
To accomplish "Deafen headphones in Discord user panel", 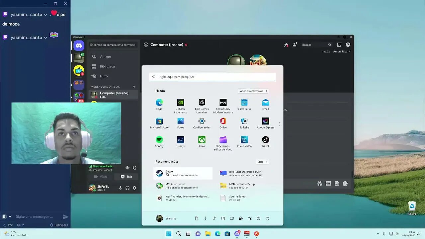I will tap(127, 188).
